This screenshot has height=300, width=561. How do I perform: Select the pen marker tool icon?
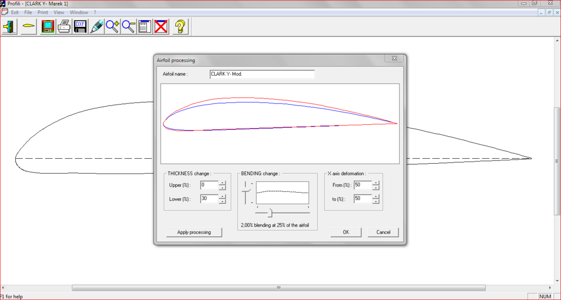click(96, 26)
